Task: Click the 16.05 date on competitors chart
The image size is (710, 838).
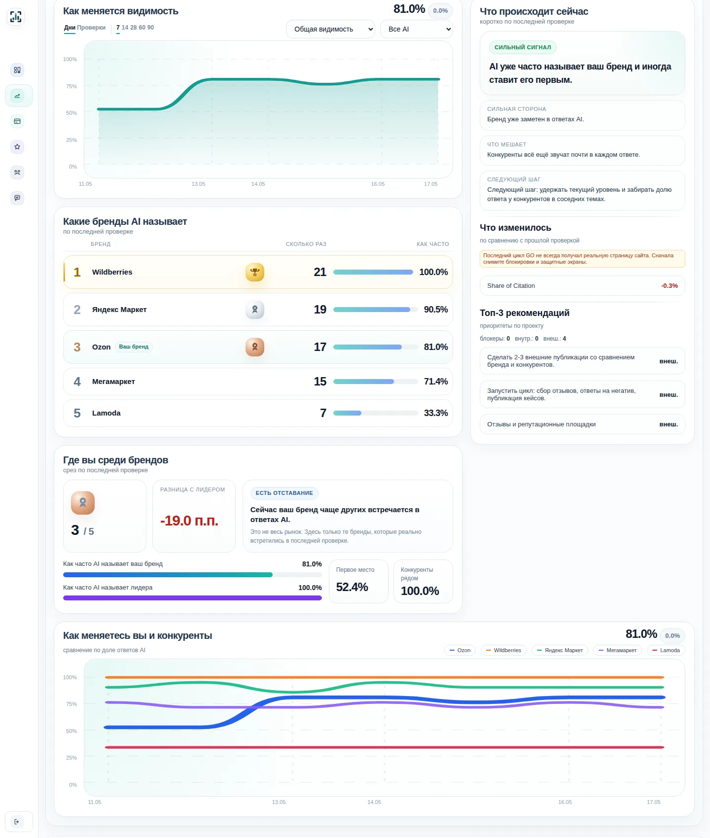Action: click(x=565, y=802)
